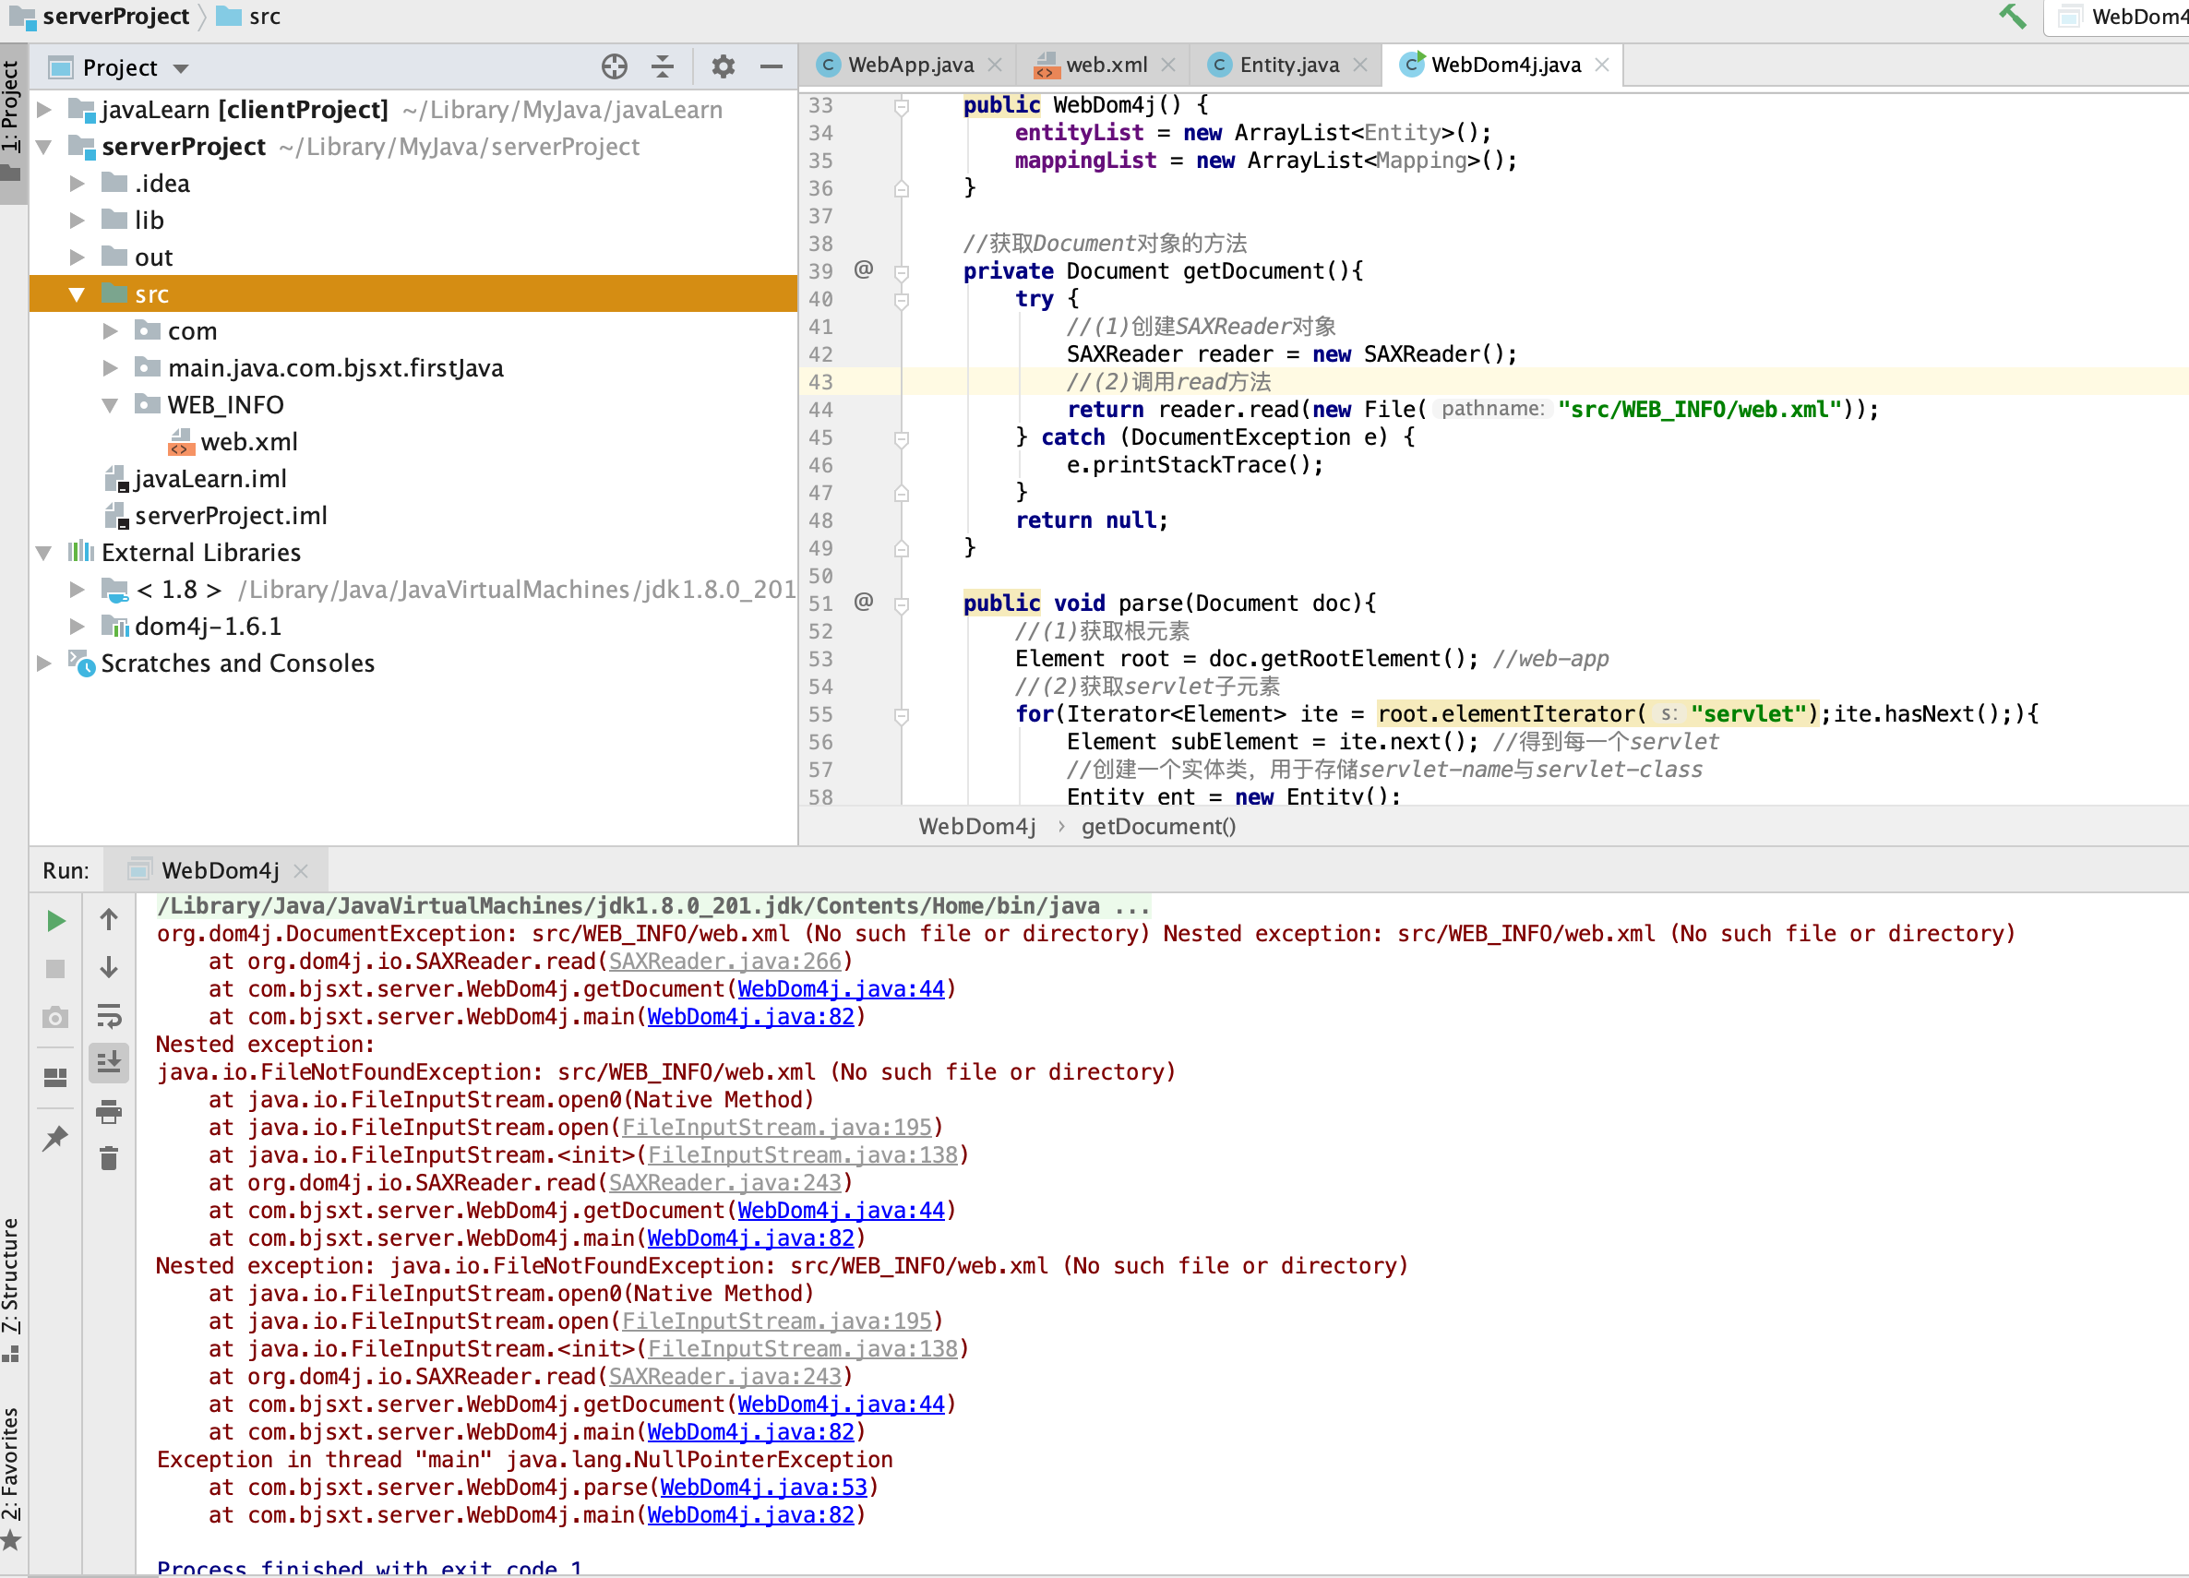Viewport: 2189px width, 1578px height.
Task: Select web.xml file in project tree
Action: tap(248, 442)
